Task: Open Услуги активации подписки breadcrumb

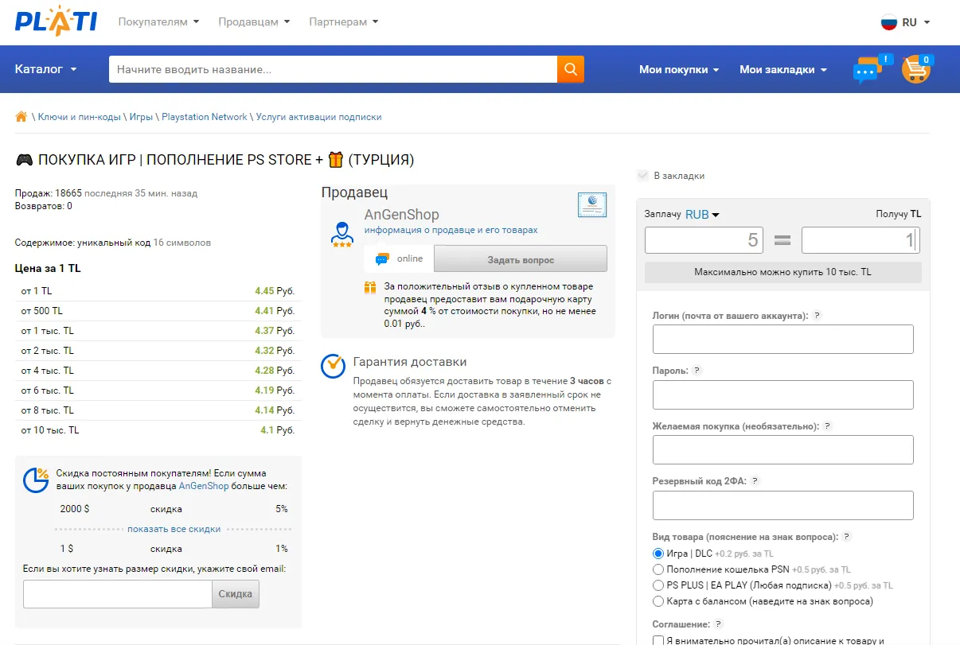Action: click(318, 117)
